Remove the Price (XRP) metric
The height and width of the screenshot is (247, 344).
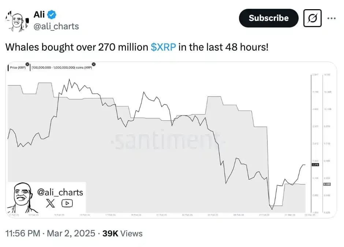click(x=27, y=64)
